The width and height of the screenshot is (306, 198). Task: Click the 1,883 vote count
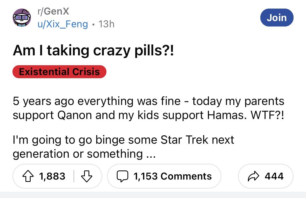[x=52, y=176]
